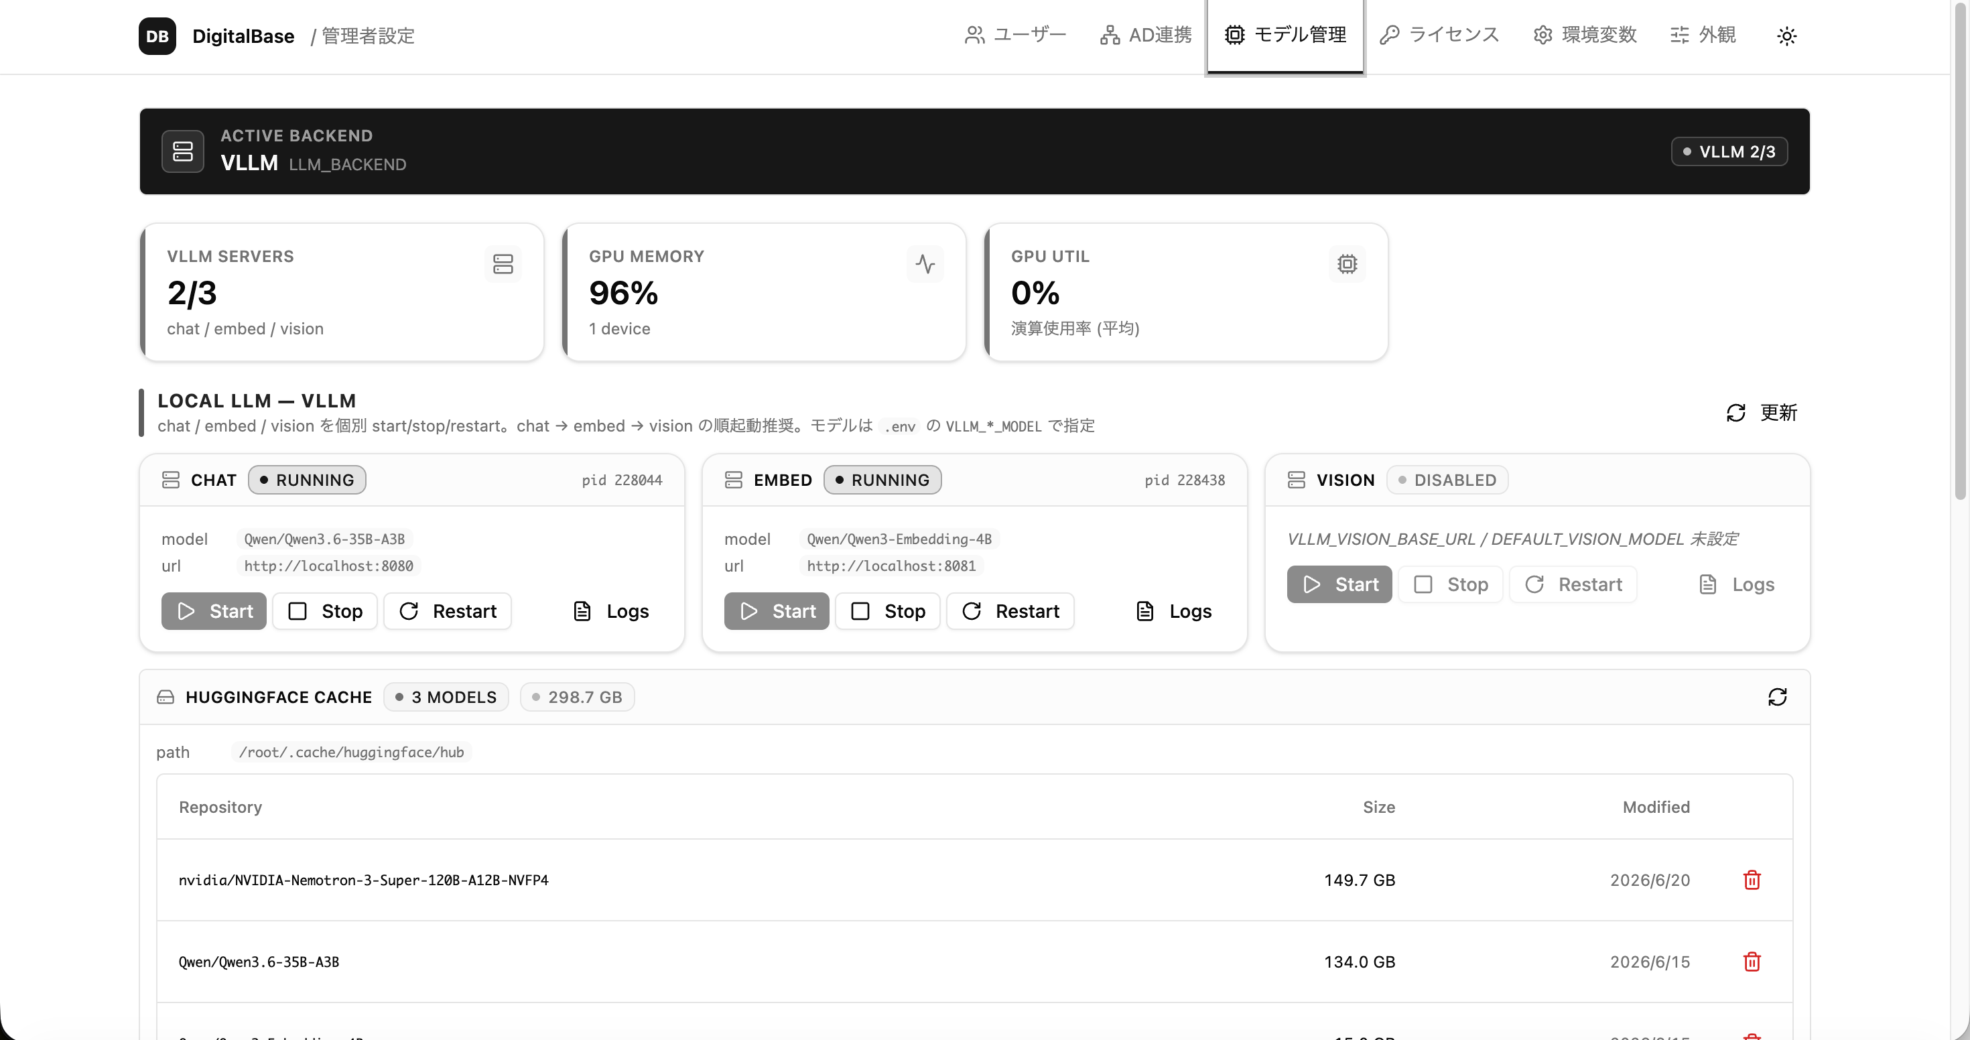Click the HuggingFace Cache drive icon
This screenshot has height=1040, width=1970.
[166, 698]
